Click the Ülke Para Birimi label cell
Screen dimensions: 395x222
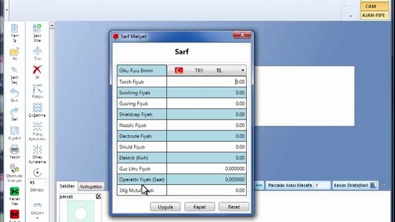point(142,70)
